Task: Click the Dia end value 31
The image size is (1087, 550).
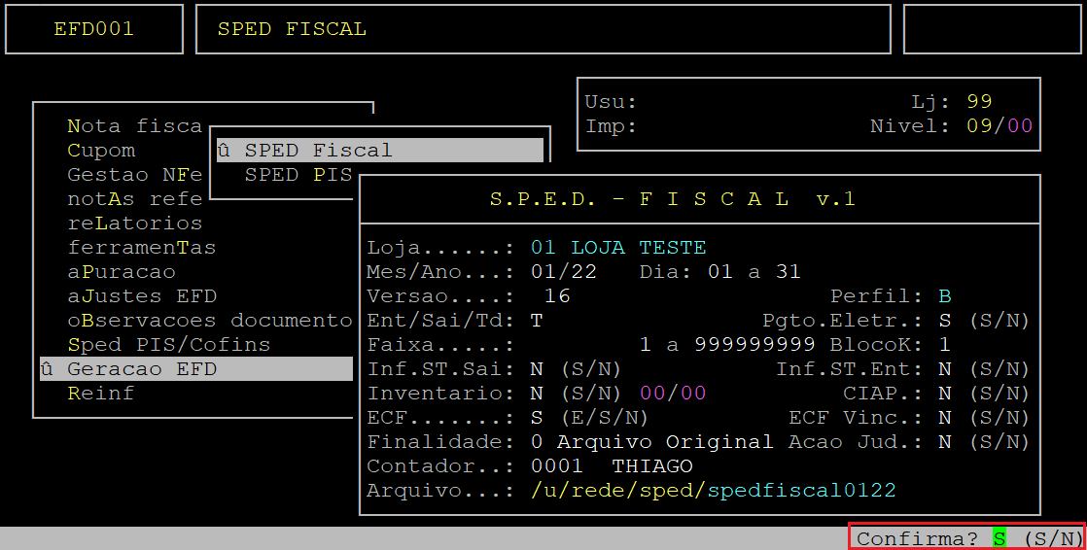Action: pos(789,271)
